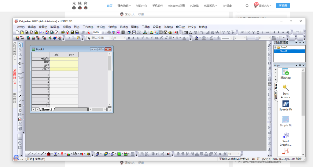Open the 文件(F) menu
The width and height of the screenshot is (313, 167).
coord(20,27)
